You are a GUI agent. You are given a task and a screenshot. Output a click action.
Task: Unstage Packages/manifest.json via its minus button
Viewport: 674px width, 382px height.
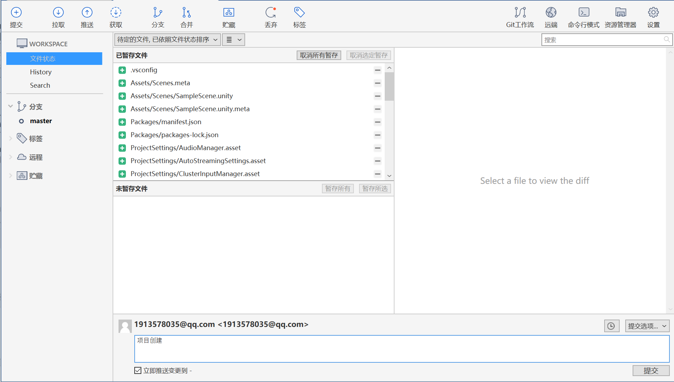(377, 122)
